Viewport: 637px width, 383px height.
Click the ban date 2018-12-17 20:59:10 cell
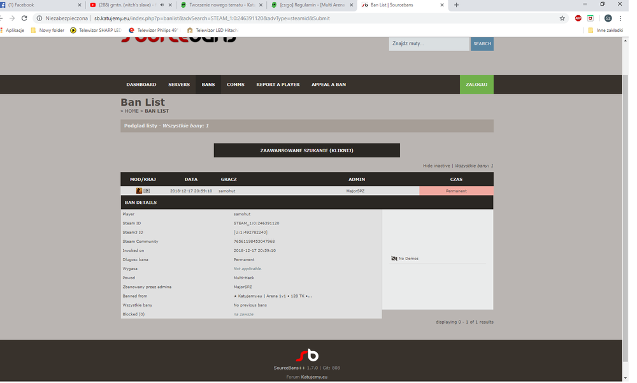click(x=191, y=191)
